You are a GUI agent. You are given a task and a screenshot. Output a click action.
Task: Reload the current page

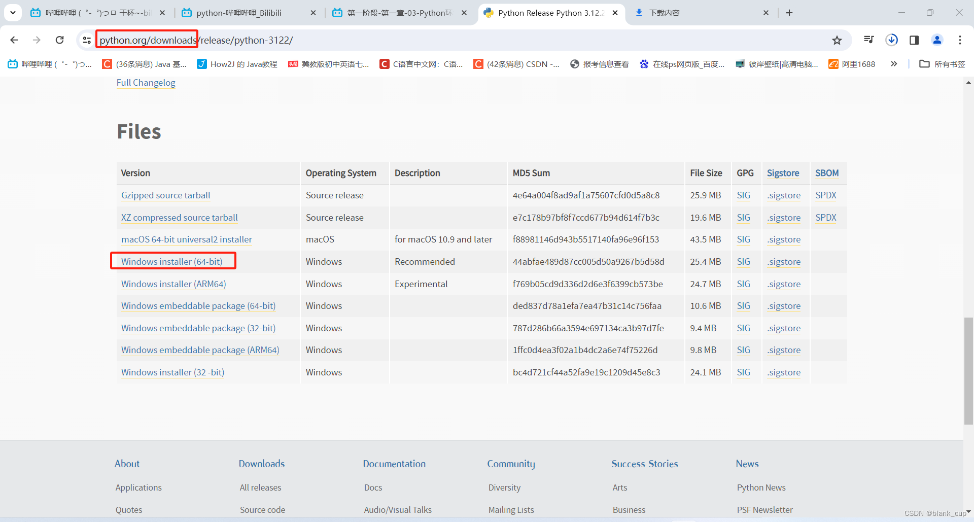[59, 40]
